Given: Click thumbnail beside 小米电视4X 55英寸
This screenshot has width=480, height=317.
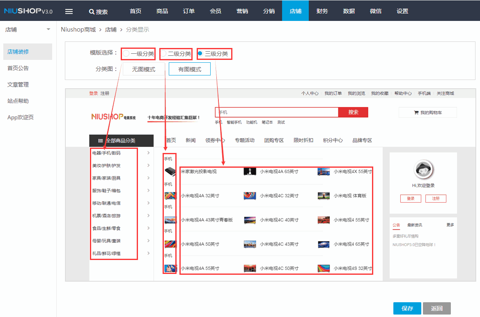Looking at the screenshot, I should pyautogui.click(x=324, y=171).
